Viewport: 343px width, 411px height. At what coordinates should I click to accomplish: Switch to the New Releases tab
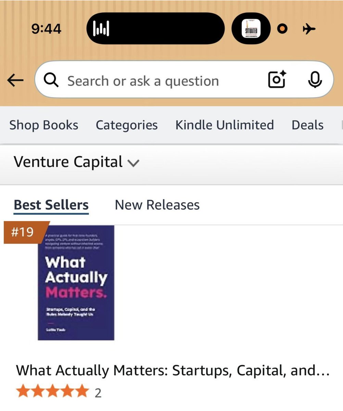click(157, 205)
